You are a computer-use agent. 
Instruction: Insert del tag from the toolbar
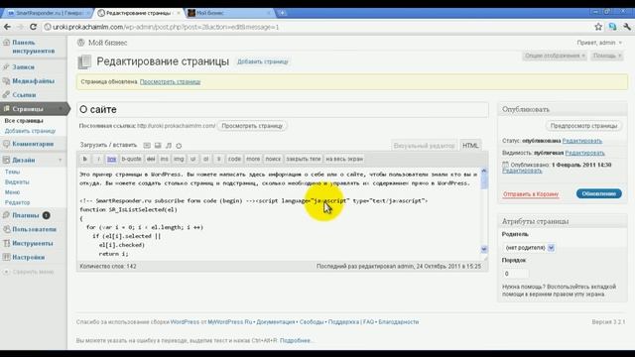151,159
